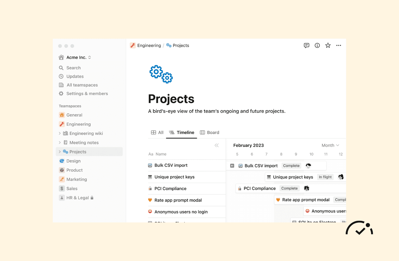The height and width of the screenshot is (261, 399).
Task: Click the page description about ongoing projects
Action: click(217, 111)
